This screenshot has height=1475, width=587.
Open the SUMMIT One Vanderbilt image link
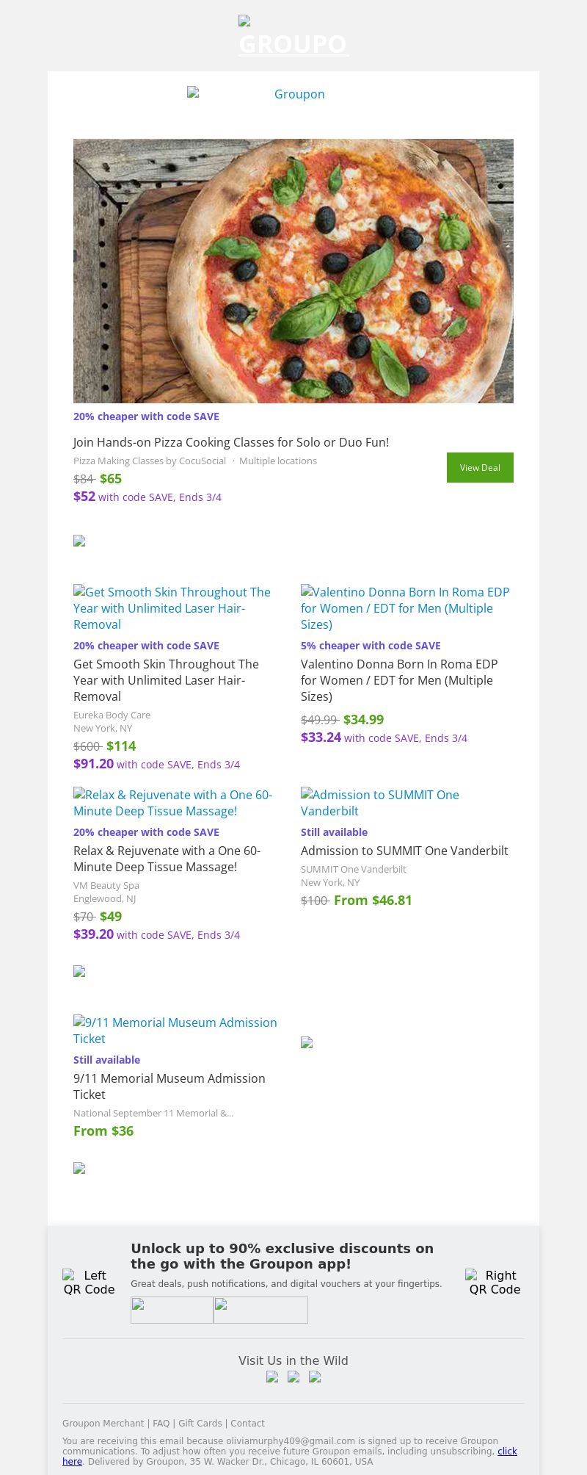pos(382,803)
